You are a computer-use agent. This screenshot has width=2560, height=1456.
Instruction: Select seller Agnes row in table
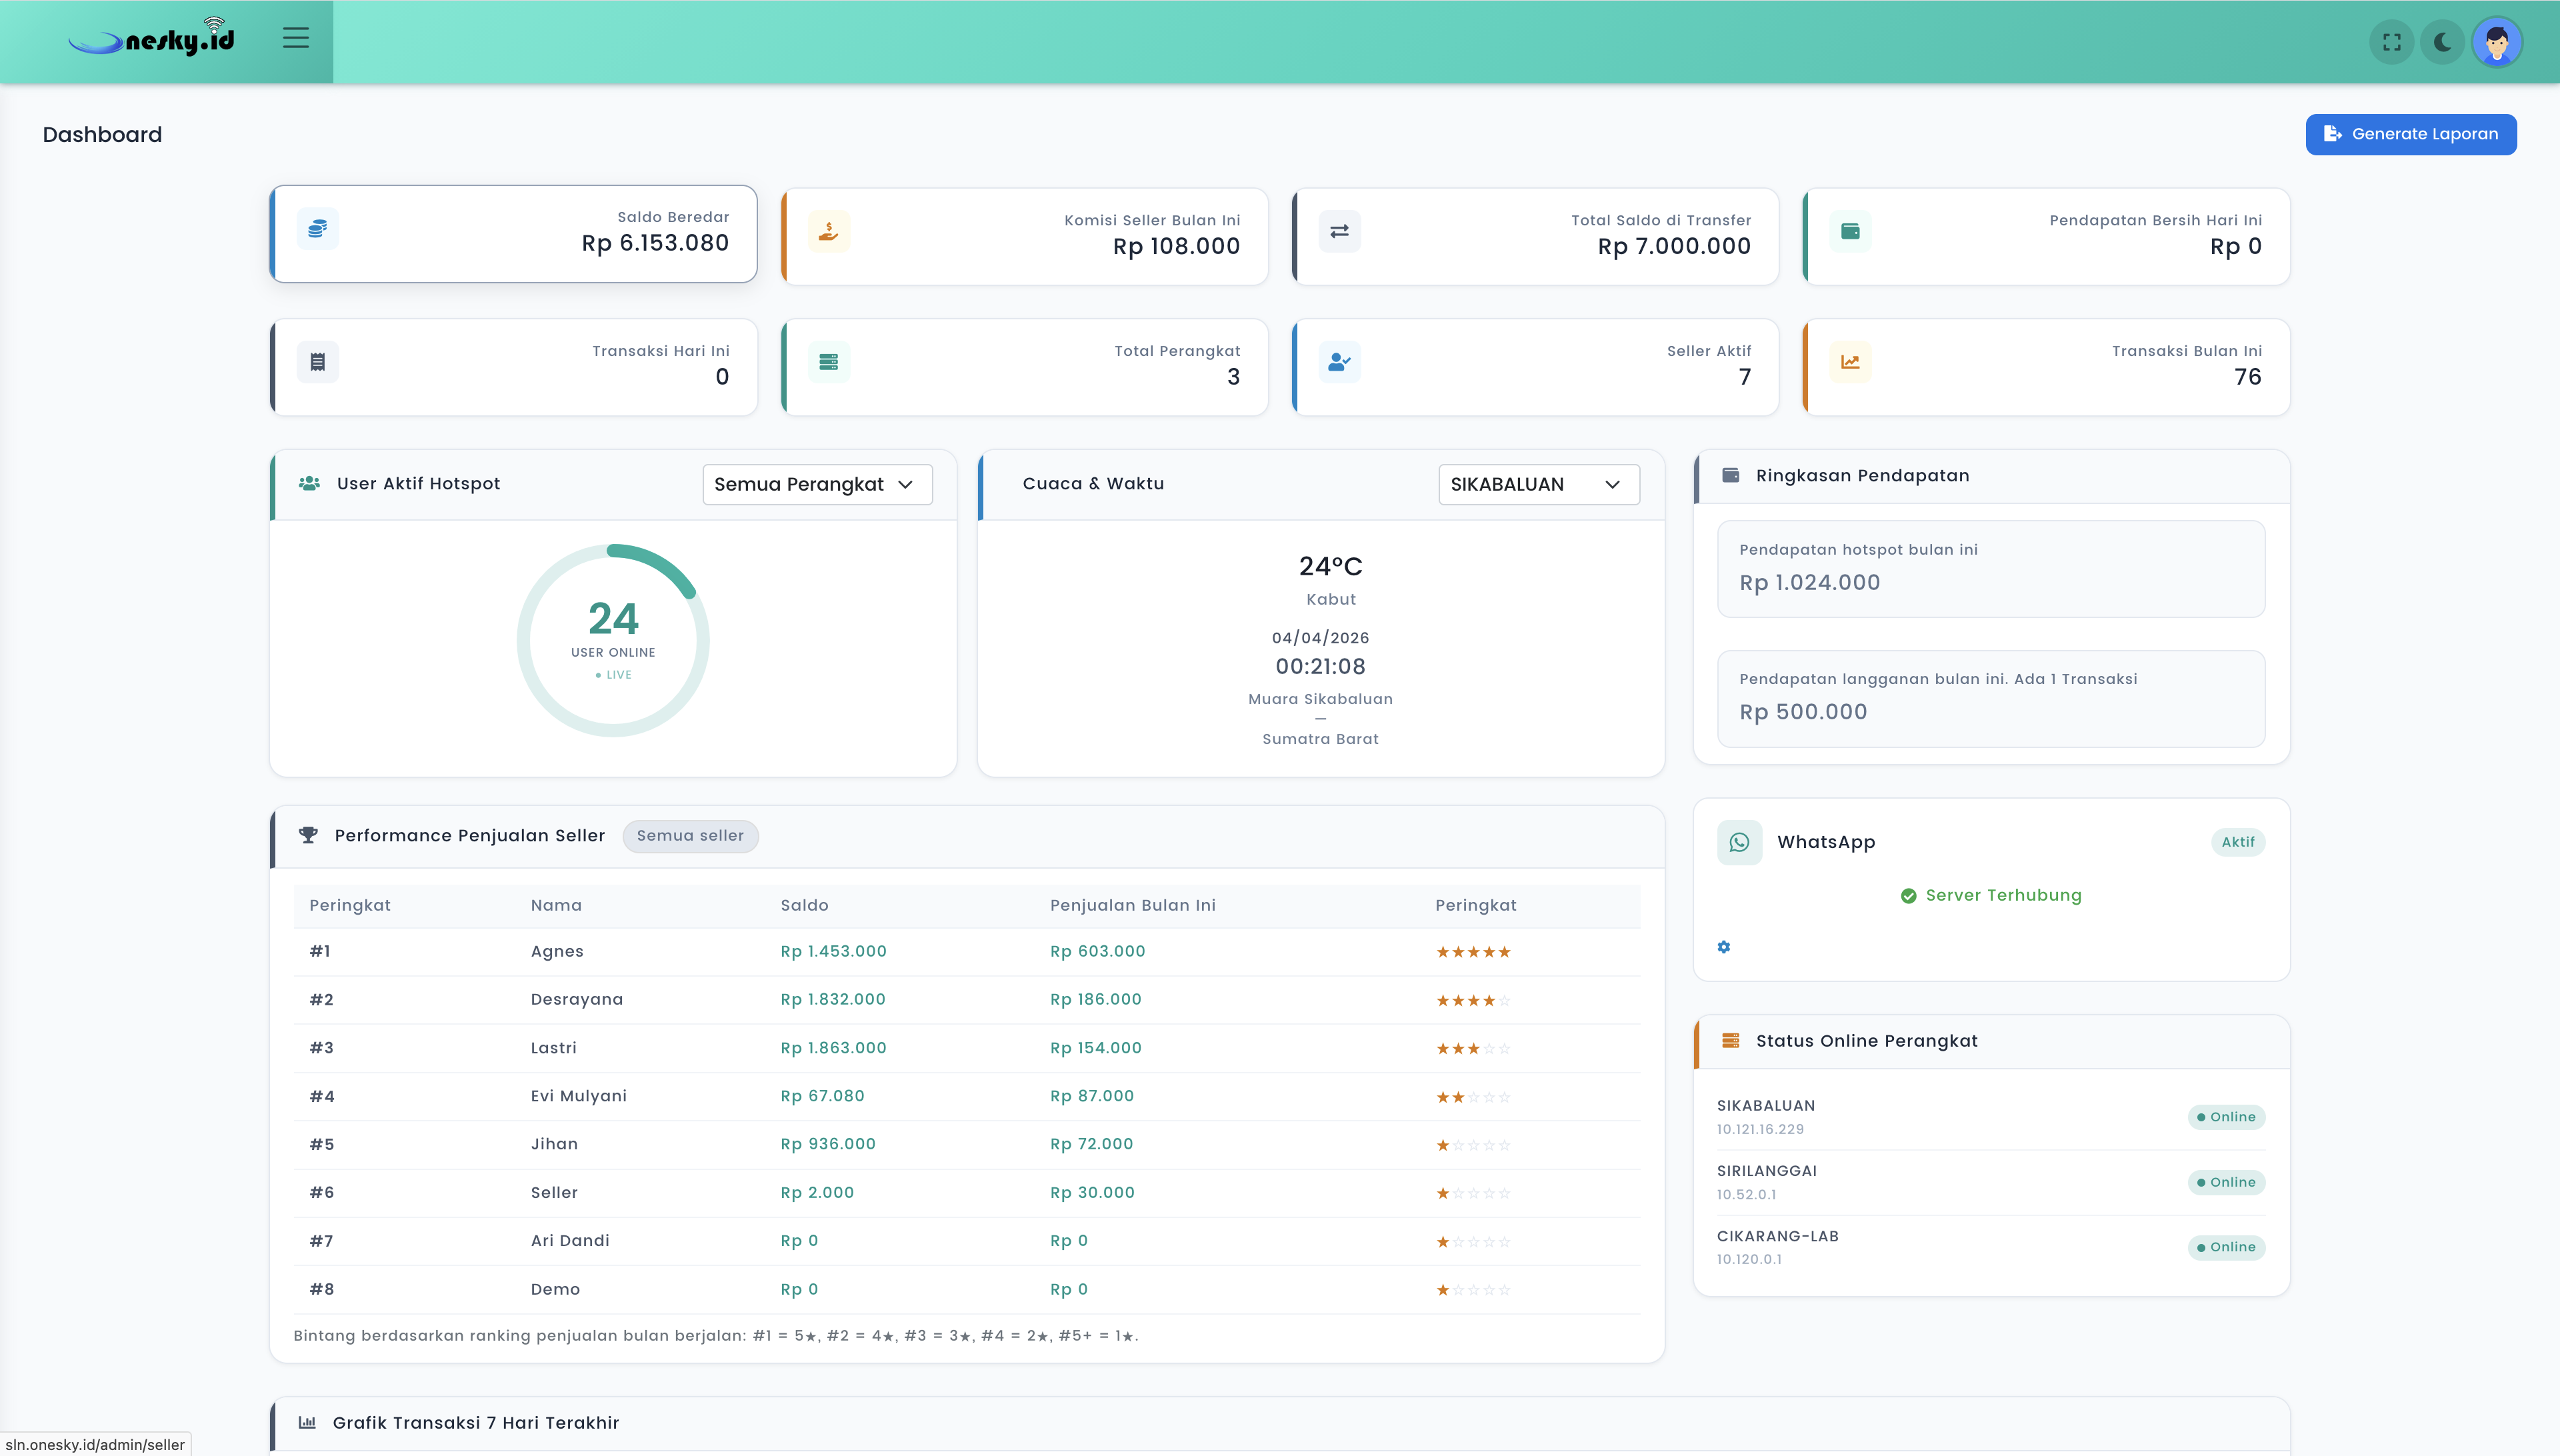(557, 951)
